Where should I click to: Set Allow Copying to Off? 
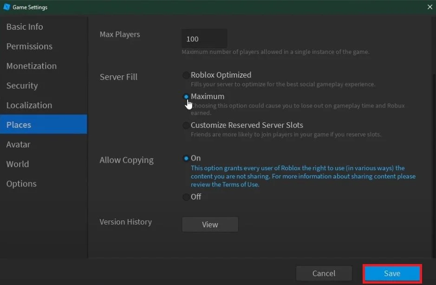[x=186, y=197]
